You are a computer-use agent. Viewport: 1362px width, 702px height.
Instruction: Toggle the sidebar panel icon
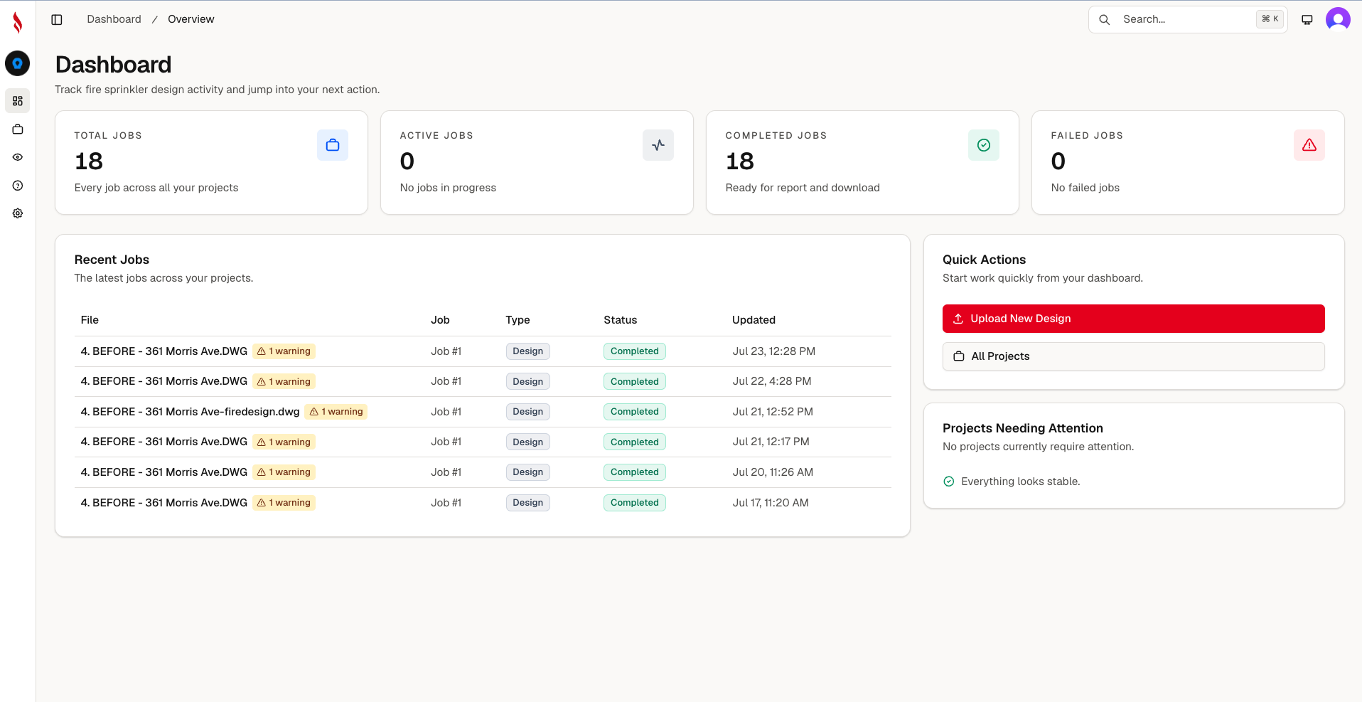click(x=57, y=19)
